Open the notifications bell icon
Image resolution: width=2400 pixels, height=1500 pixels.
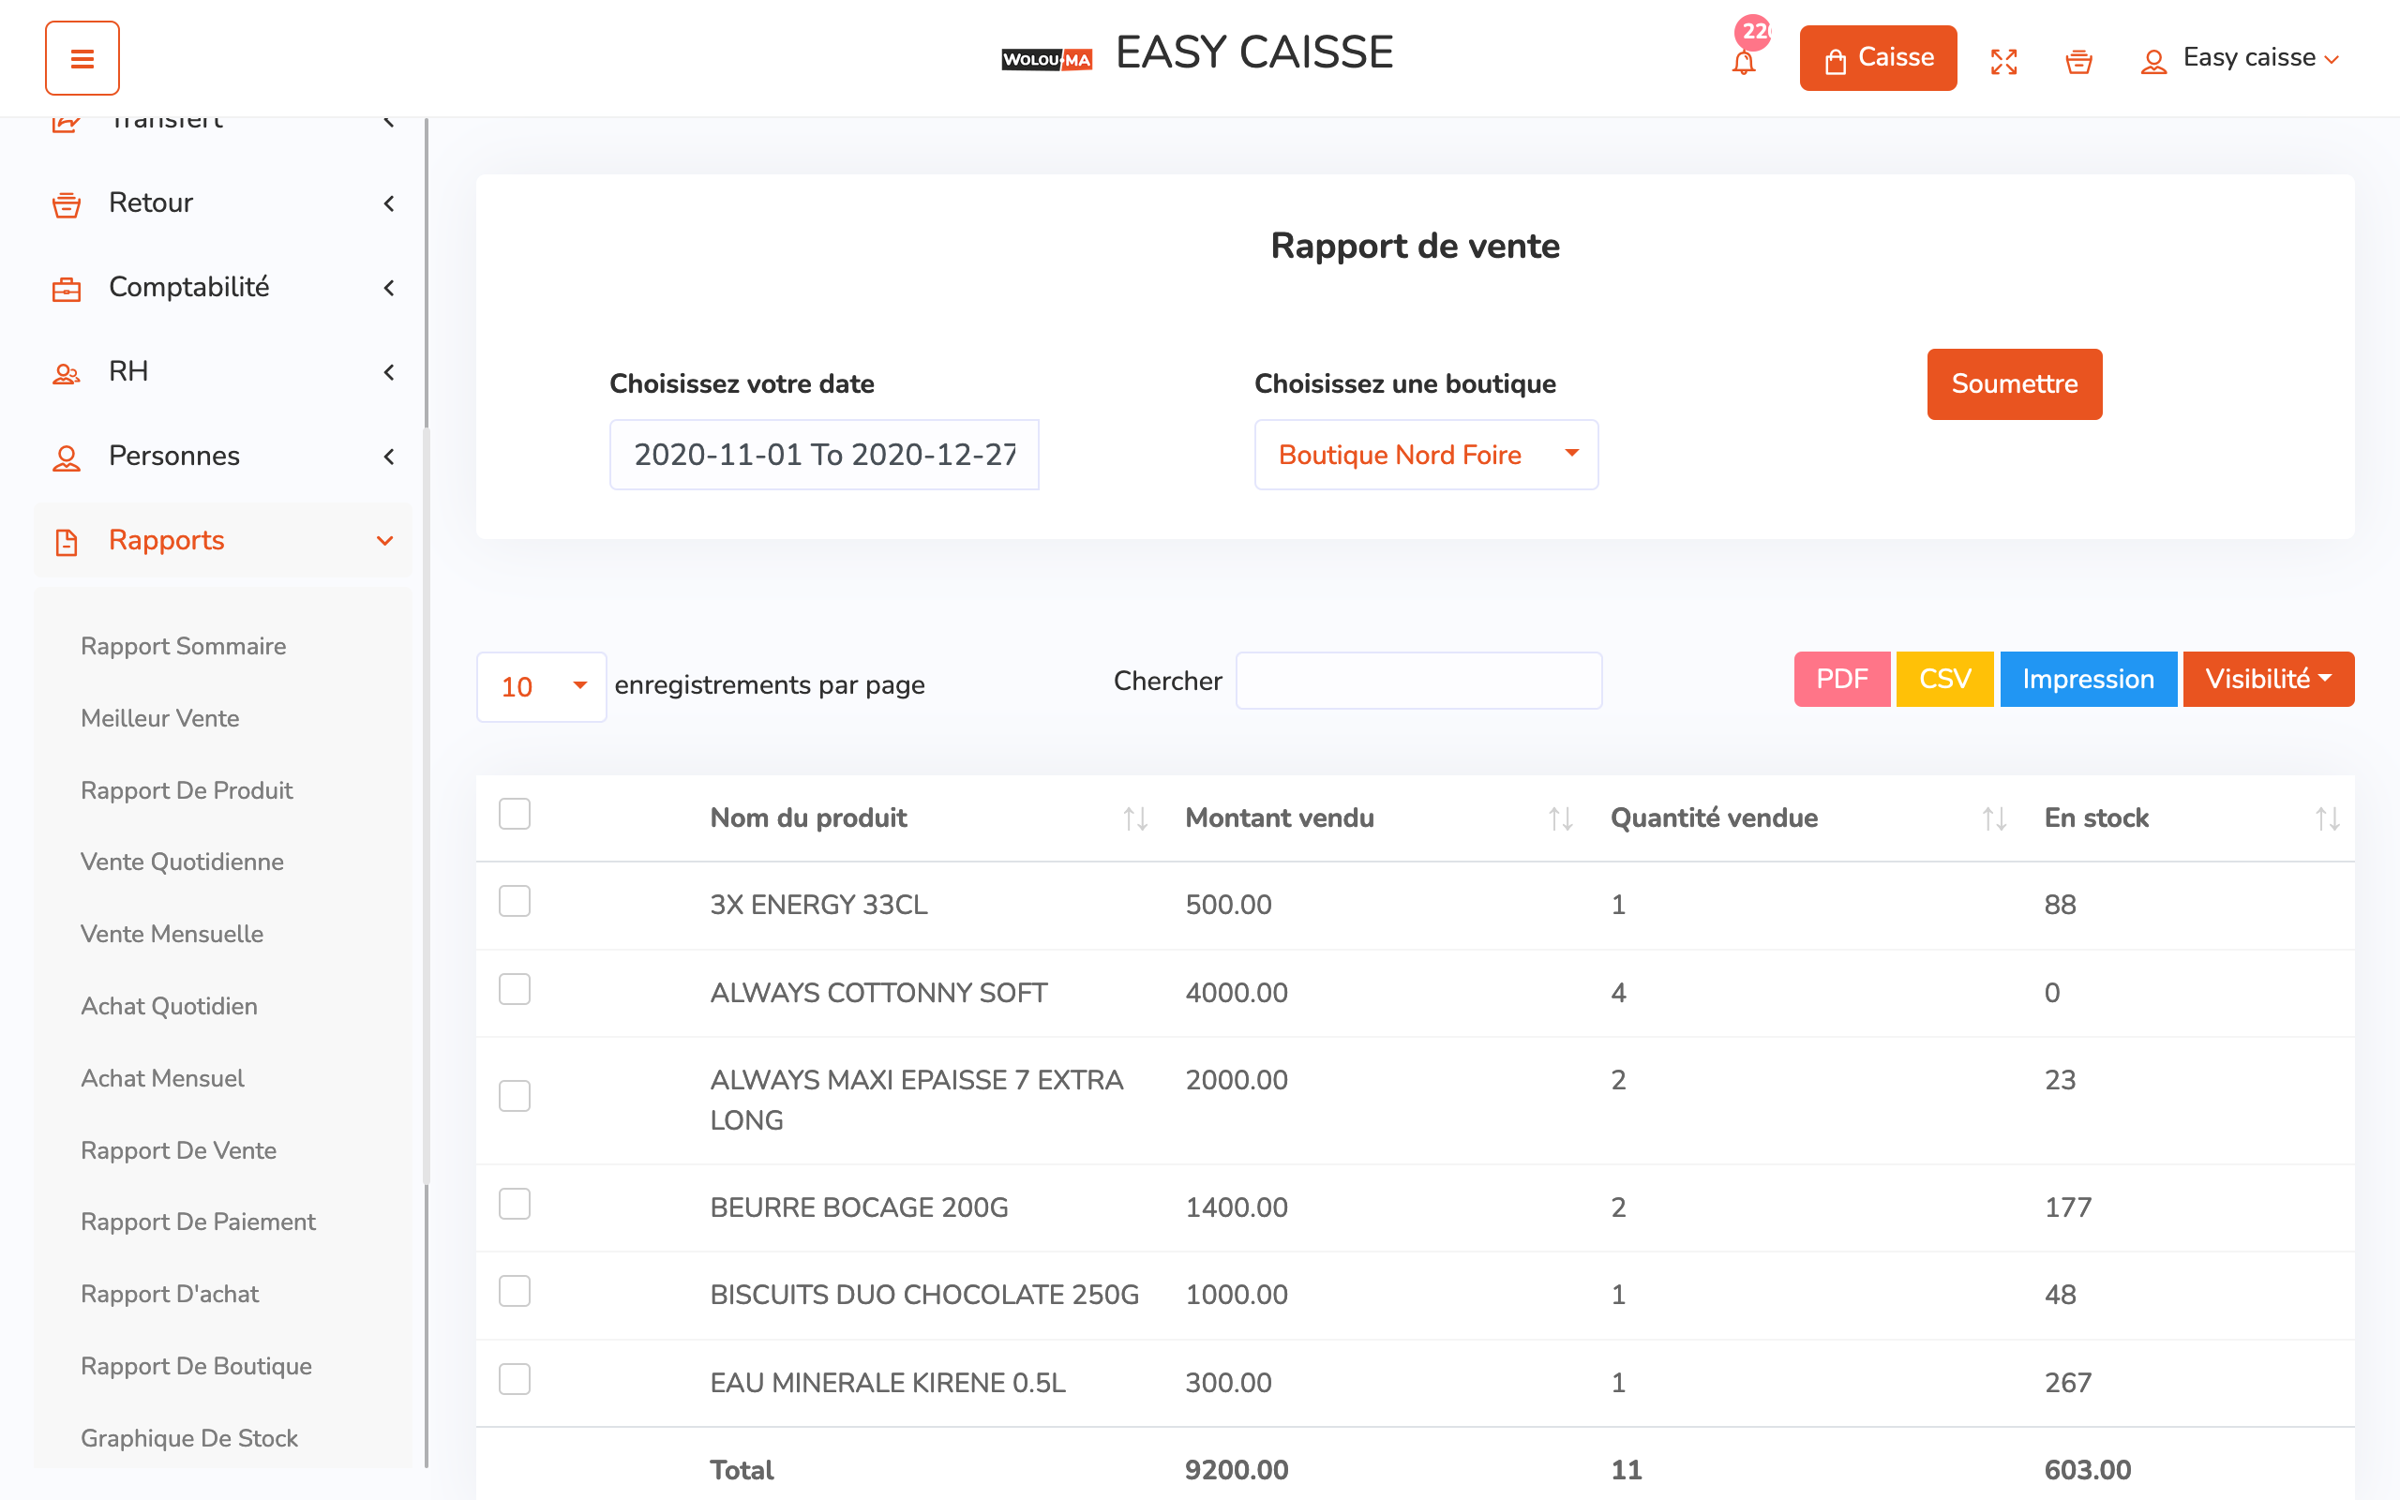1743,63
